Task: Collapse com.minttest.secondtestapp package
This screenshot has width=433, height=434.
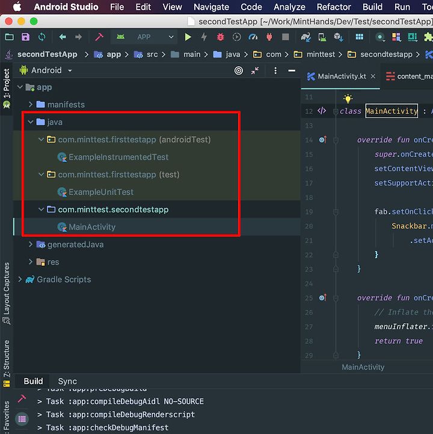Action: [41, 209]
